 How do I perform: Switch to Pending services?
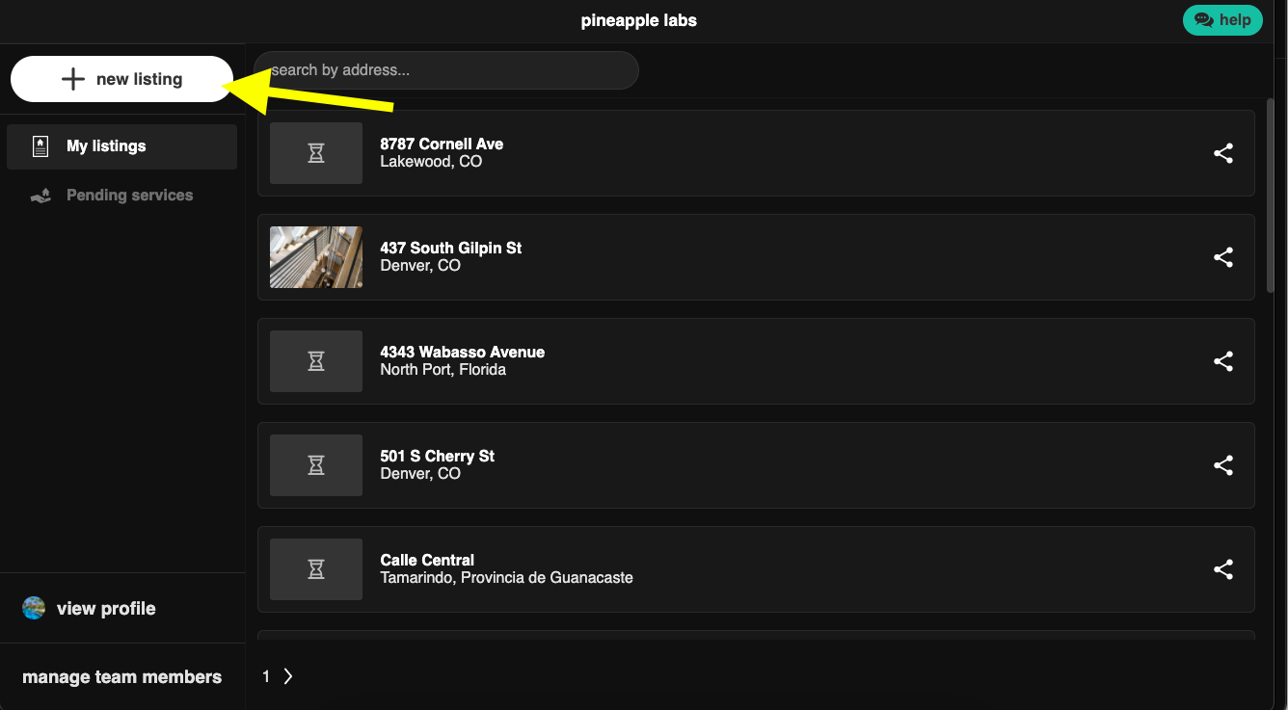[x=129, y=196]
